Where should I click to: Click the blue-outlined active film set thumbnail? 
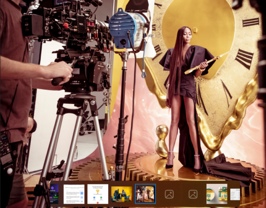click(x=145, y=194)
